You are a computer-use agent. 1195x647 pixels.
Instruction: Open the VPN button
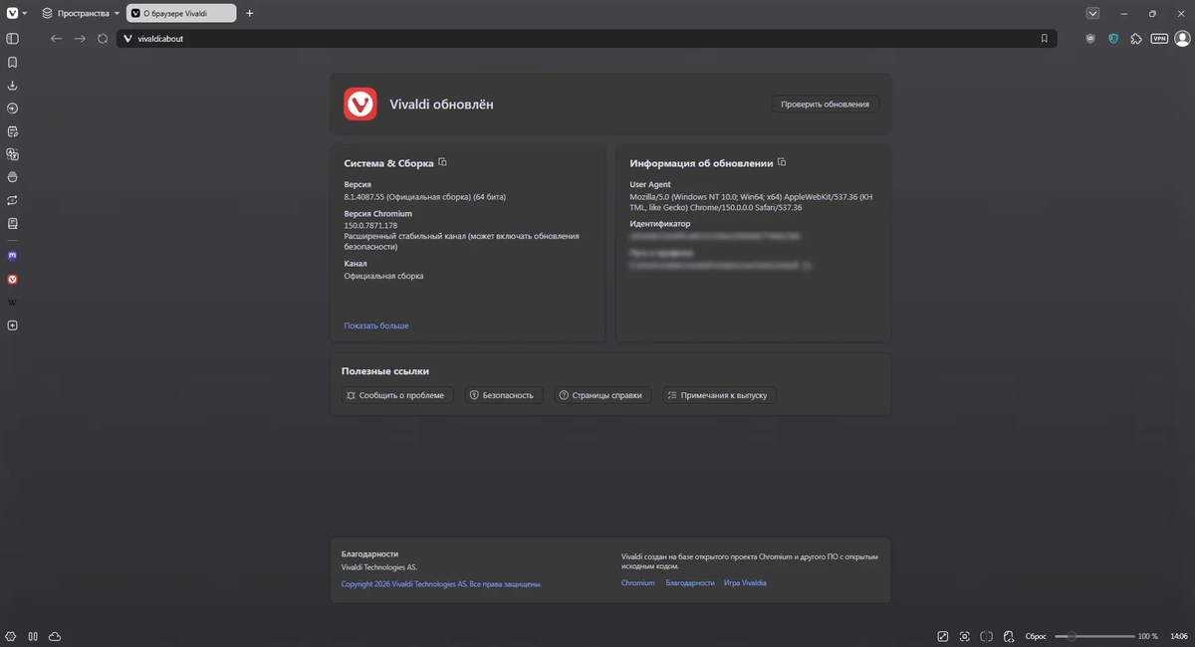tap(1159, 39)
